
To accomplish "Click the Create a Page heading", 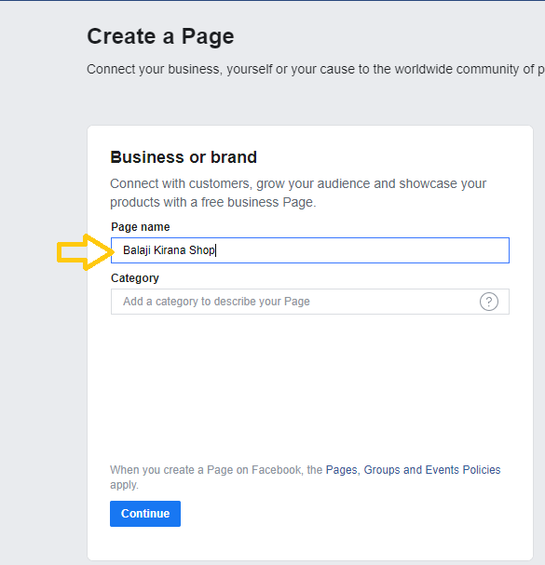I will (x=160, y=36).
